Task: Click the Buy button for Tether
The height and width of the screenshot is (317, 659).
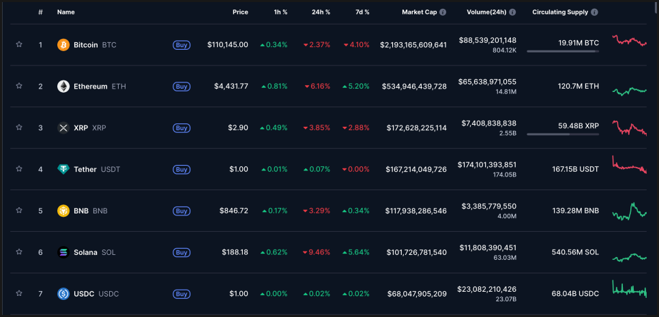Action: point(181,169)
